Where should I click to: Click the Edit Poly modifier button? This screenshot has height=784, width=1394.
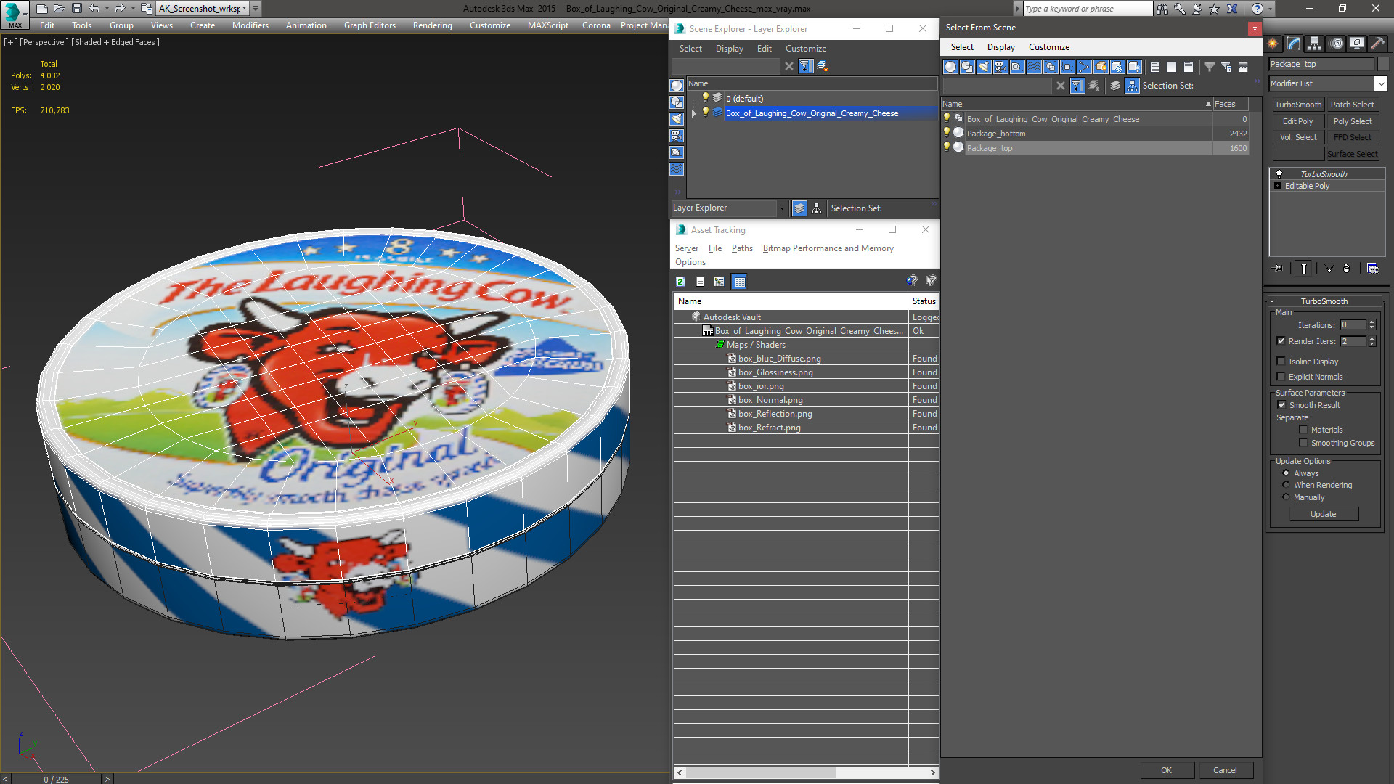pyautogui.click(x=1297, y=121)
